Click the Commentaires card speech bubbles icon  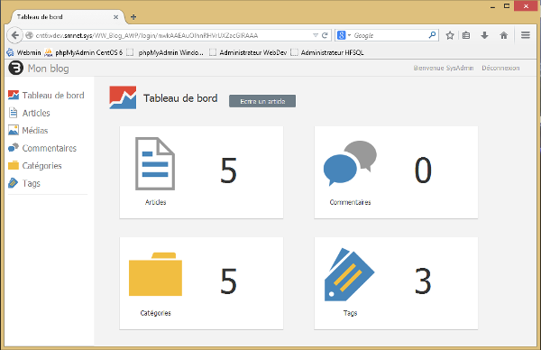click(350, 163)
